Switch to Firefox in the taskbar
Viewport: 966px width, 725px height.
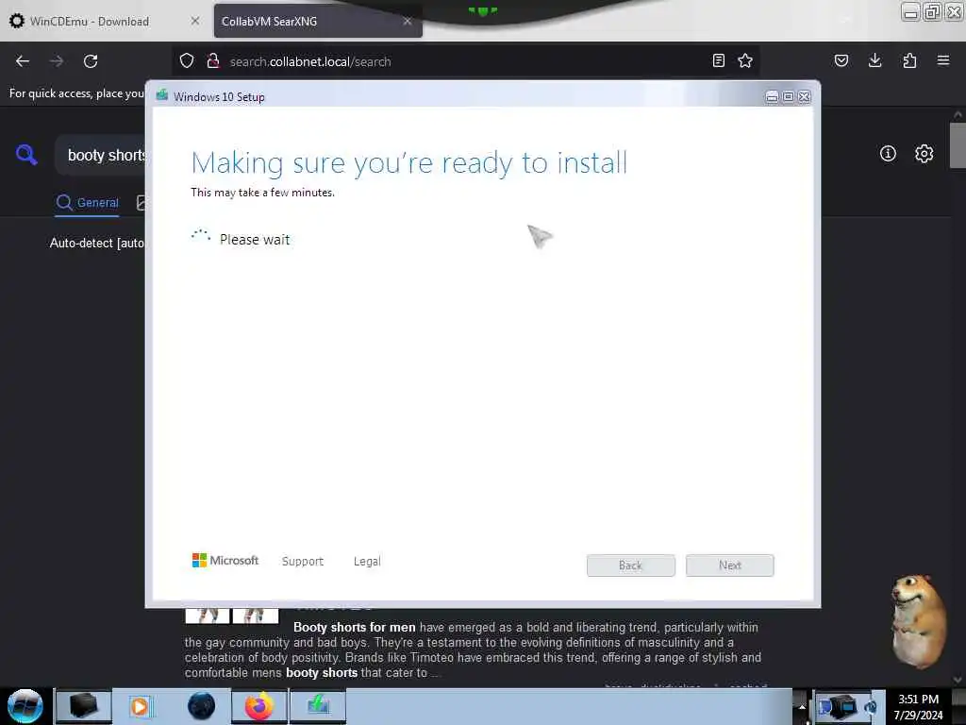click(259, 706)
